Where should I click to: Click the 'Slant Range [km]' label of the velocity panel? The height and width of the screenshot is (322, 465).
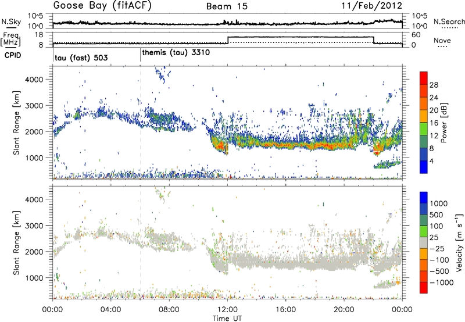tap(16, 242)
